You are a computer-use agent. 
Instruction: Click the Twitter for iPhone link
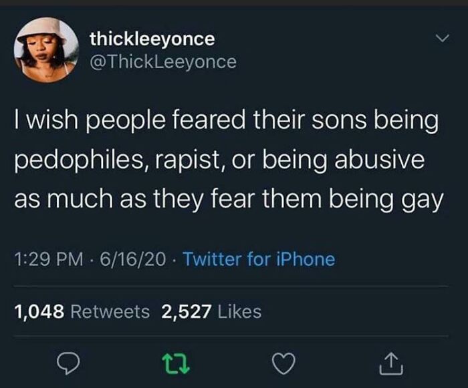[x=259, y=258]
